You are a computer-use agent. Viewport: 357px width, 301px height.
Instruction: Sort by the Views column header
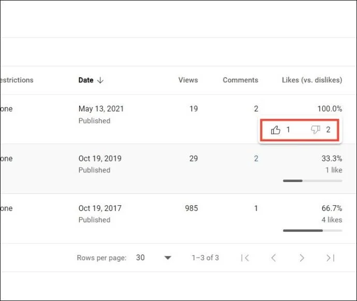tap(188, 80)
